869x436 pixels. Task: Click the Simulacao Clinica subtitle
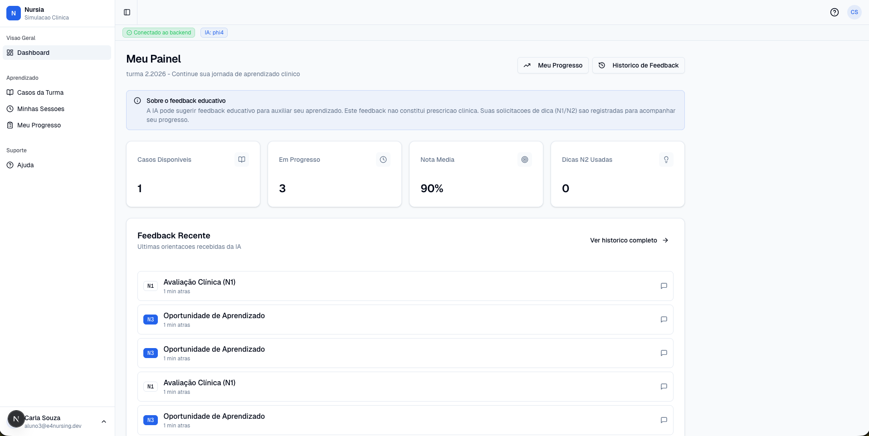point(47,18)
